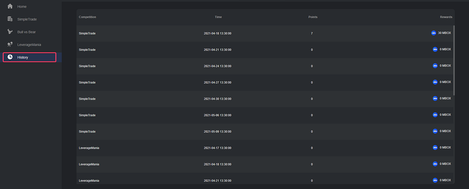Click the SimpleTrade coins icon in the sidebar
This screenshot has height=189, width=469.
pyautogui.click(x=10, y=19)
